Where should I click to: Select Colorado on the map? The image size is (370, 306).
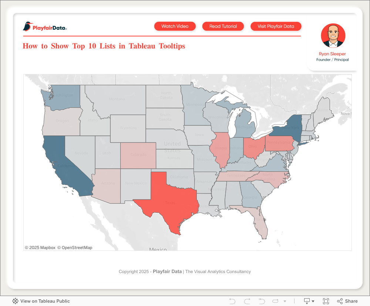click(x=138, y=155)
